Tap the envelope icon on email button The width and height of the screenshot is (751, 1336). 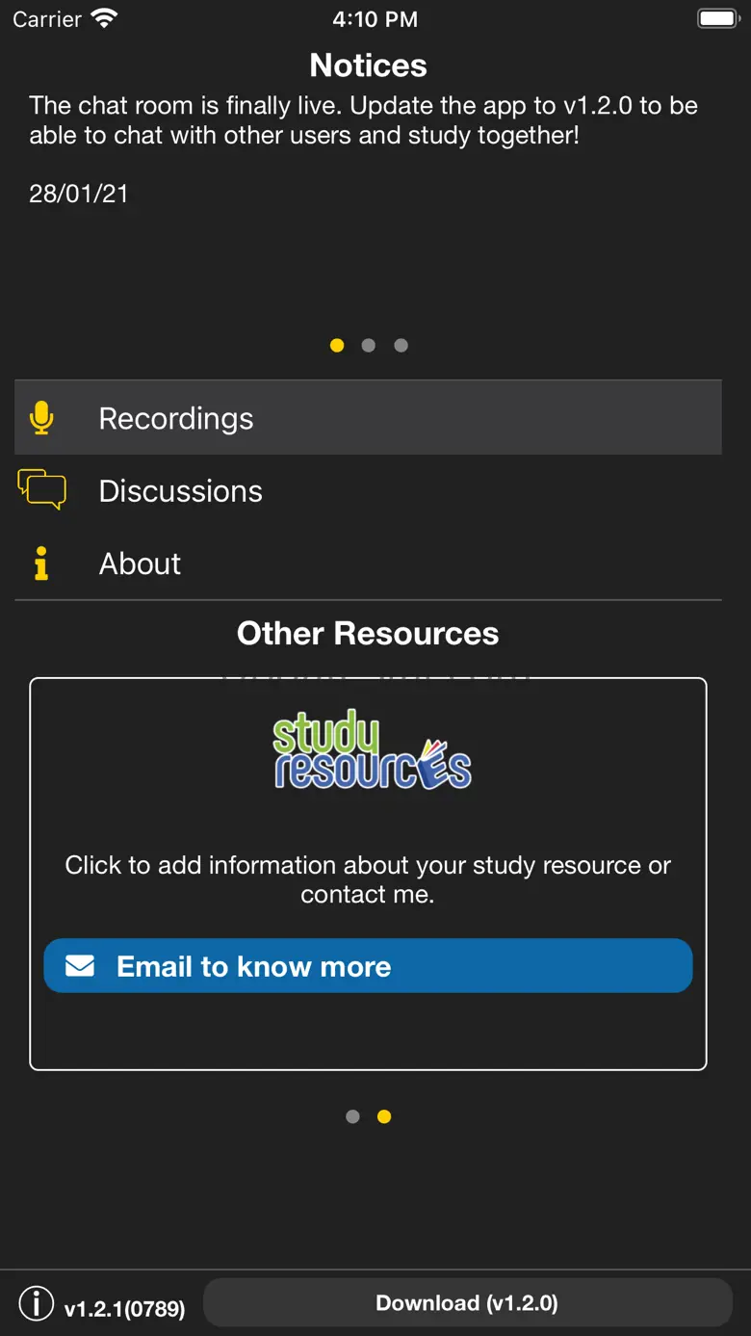point(80,965)
